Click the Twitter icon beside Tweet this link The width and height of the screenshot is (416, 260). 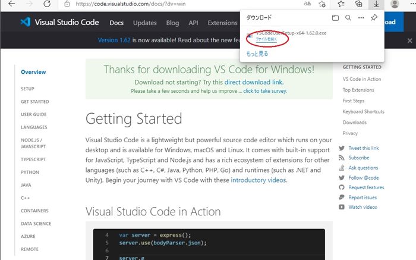pyautogui.click(x=342, y=148)
